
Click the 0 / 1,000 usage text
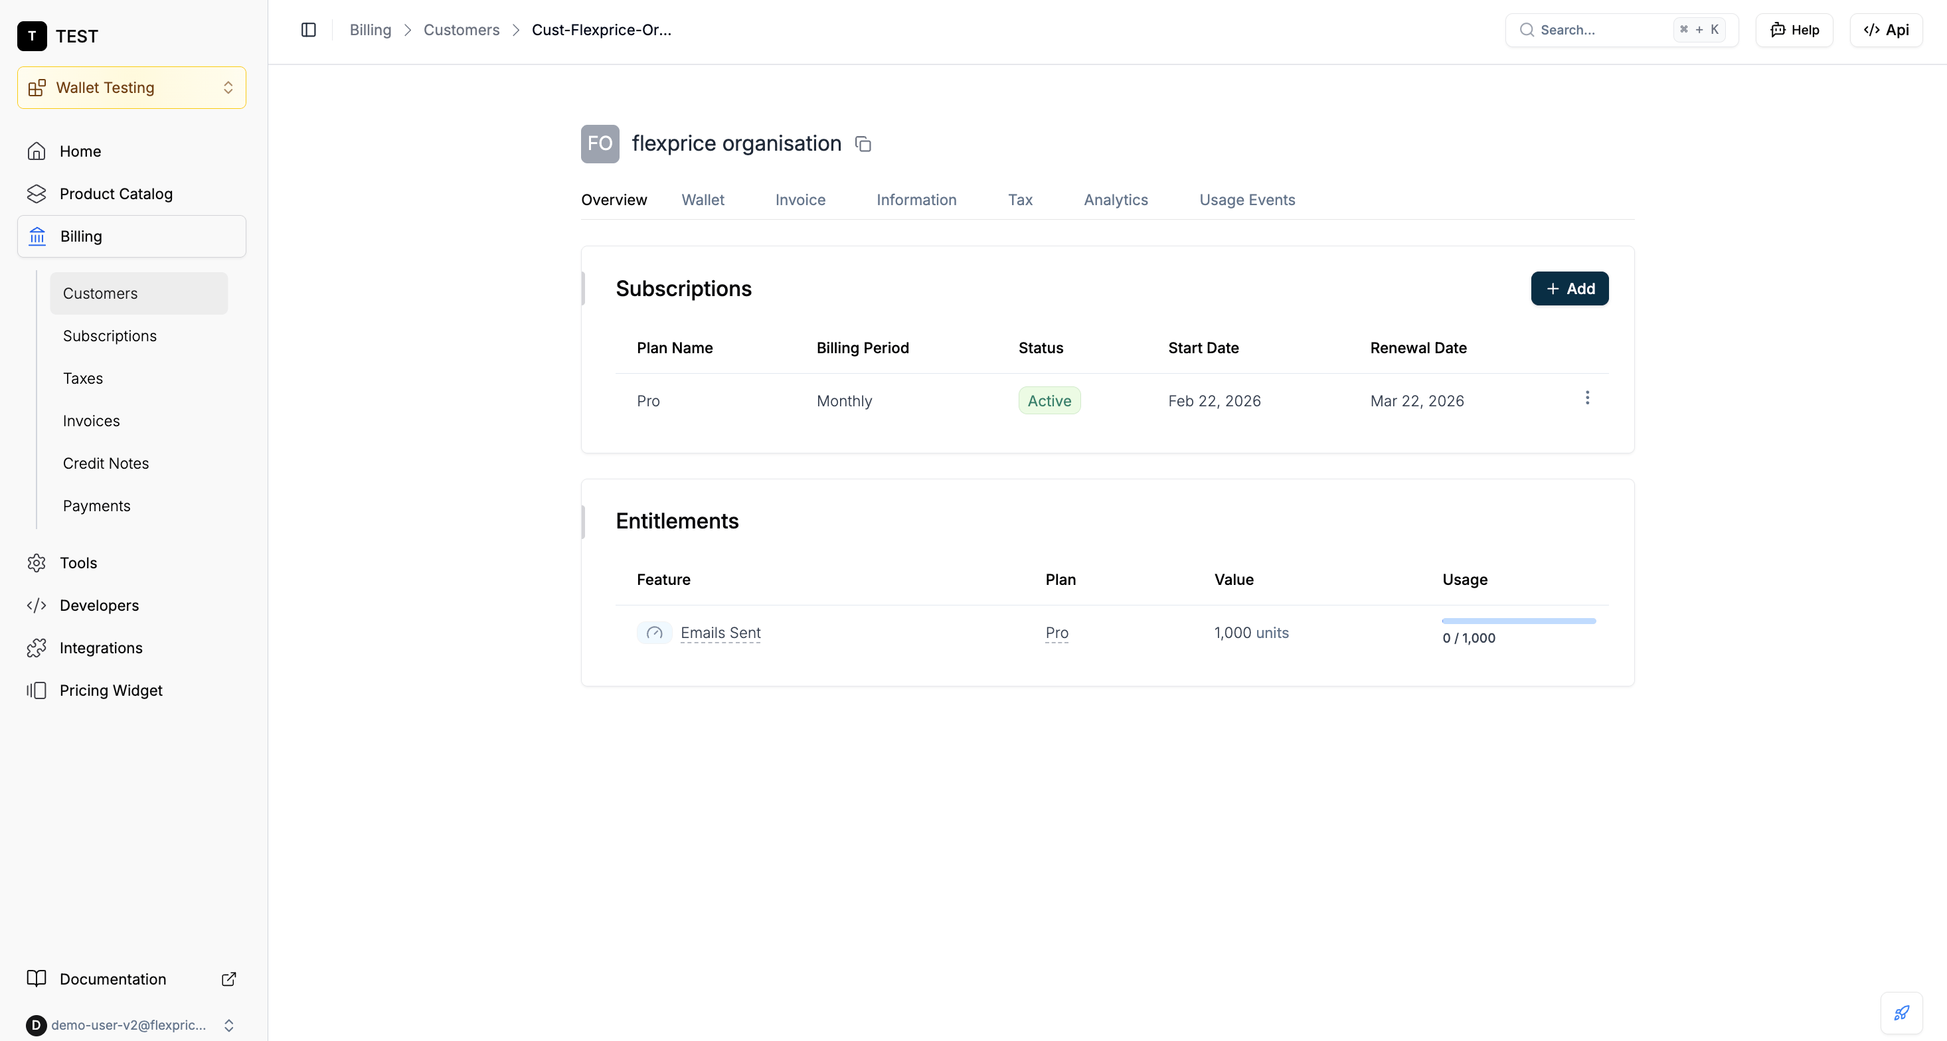(x=1469, y=639)
